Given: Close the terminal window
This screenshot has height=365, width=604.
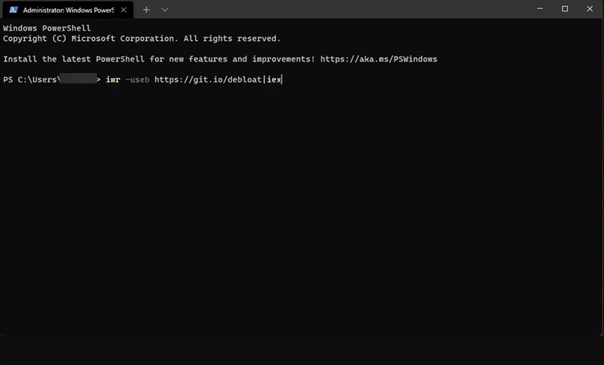Looking at the screenshot, I should 590,9.
